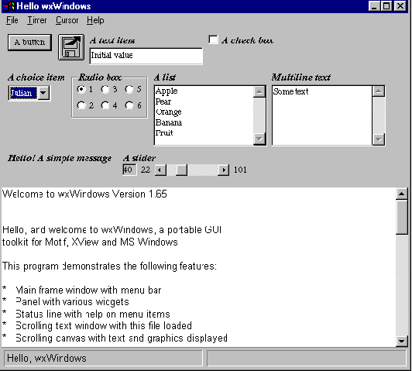Click the main text window scroll up arrow

pyautogui.click(x=401, y=194)
